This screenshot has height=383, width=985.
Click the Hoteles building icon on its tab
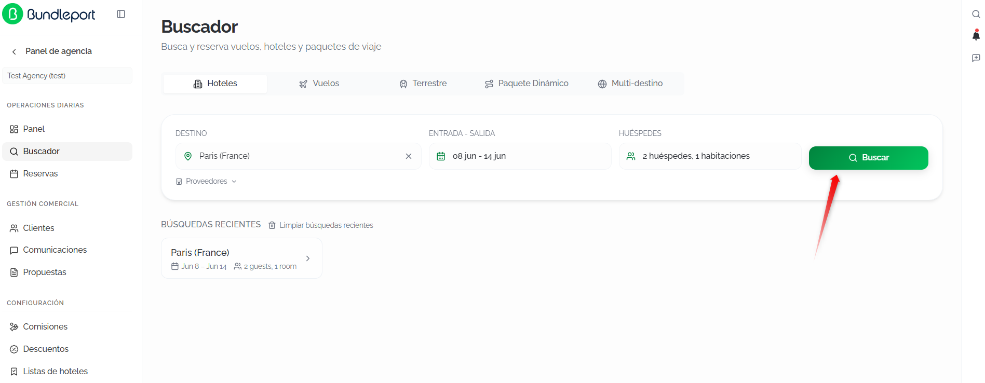click(x=198, y=84)
